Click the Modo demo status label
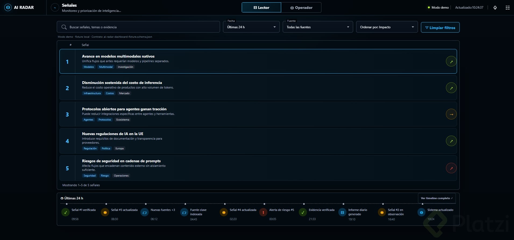514x240 pixels. [x=440, y=8]
